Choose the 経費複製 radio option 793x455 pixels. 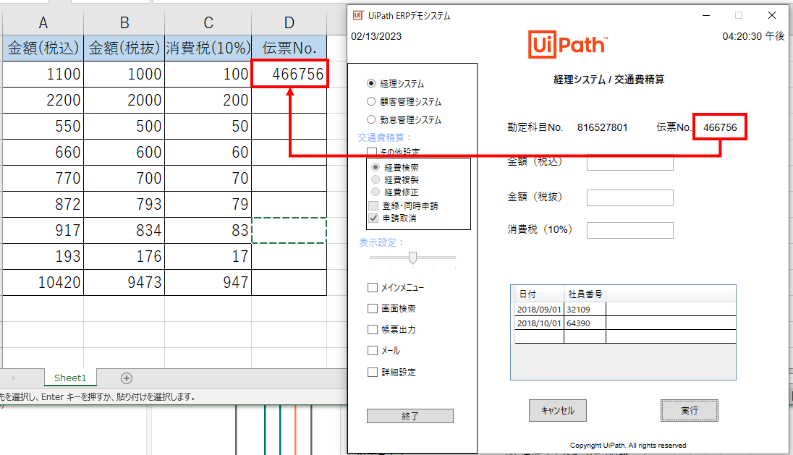[376, 179]
